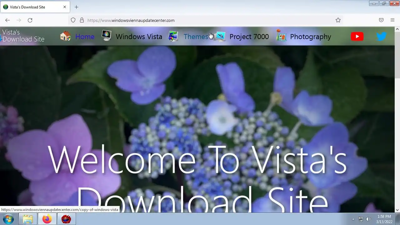Viewport: 400px width, 225px height.
Task: Click the Firefox taskbar icon
Action: coord(47,219)
